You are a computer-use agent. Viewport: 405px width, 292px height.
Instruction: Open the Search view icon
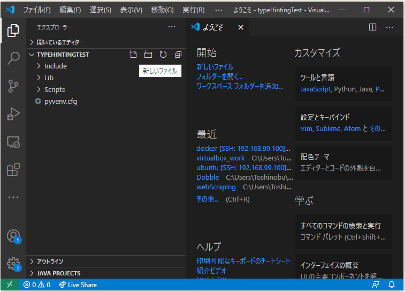(x=13, y=58)
